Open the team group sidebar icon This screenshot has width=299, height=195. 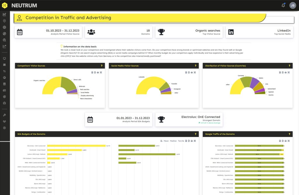4,122
